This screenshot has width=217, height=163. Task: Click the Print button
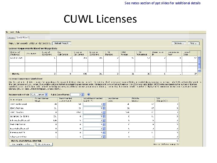(193, 43)
